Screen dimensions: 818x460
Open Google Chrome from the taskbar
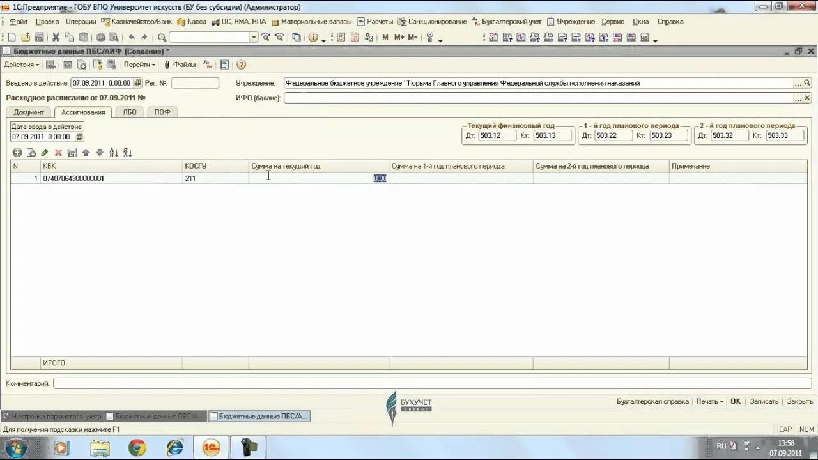(137, 447)
